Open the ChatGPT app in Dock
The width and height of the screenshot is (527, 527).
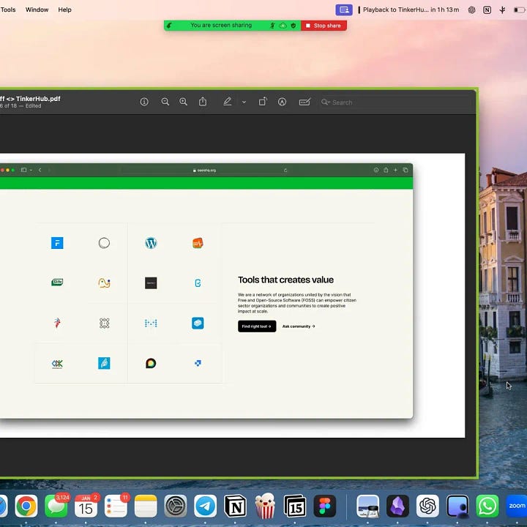427,506
